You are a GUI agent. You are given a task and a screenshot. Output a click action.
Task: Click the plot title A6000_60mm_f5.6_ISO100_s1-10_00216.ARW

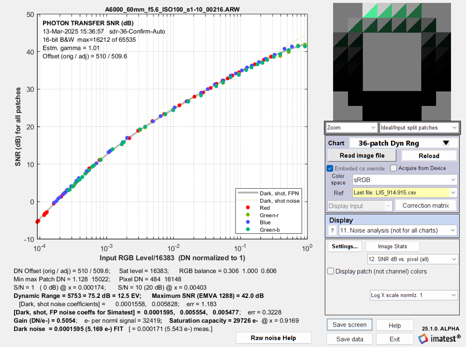[172, 9]
